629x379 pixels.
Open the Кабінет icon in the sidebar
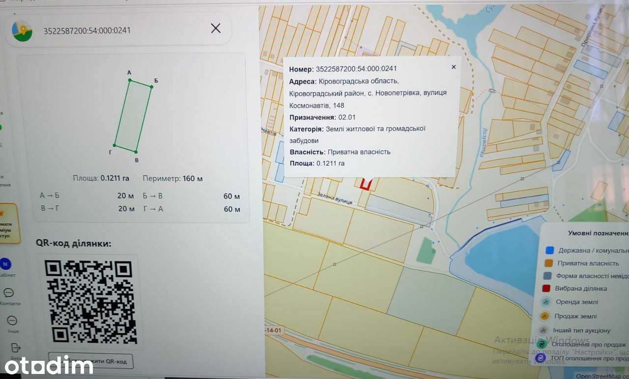pyautogui.click(x=5, y=264)
